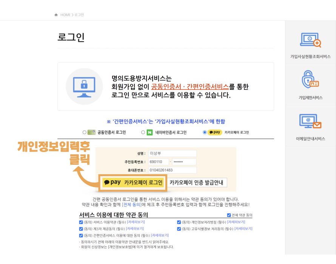The width and height of the screenshot is (336, 264).
Task: Toggle 고유식별정보 처리동의 (필수) checkbox
Action: [x=179, y=229]
